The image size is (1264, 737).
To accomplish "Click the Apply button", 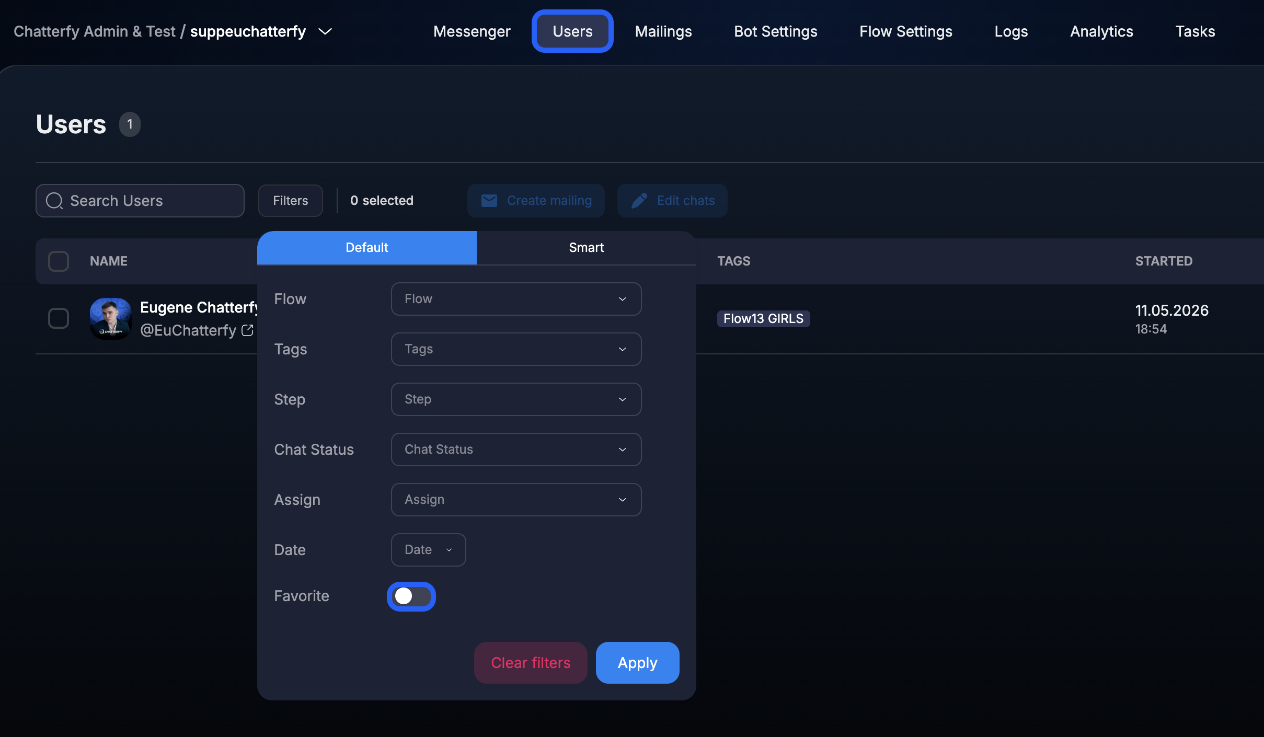I will pyautogui.click(x=637, y=663).
